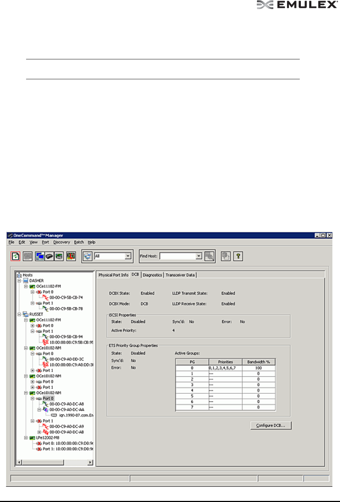Open the View menu

pyautogui.click(x=33, y=242)
